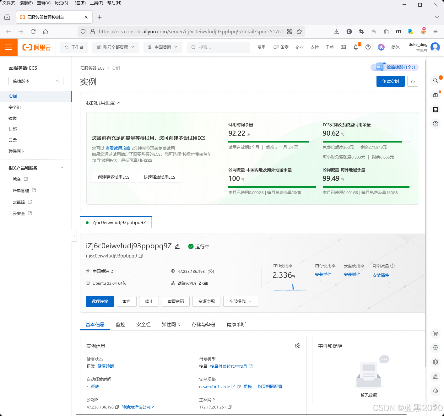Switch to the health diagnosis tab

[236, 325]
